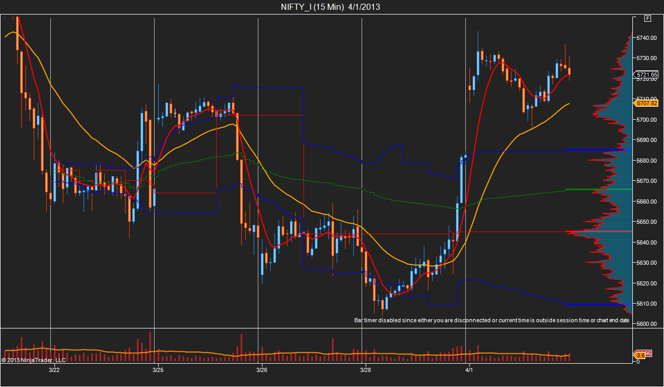664x387 pixels.
Task: Select the 5730.00 price axis label
Action: [647, 58]
